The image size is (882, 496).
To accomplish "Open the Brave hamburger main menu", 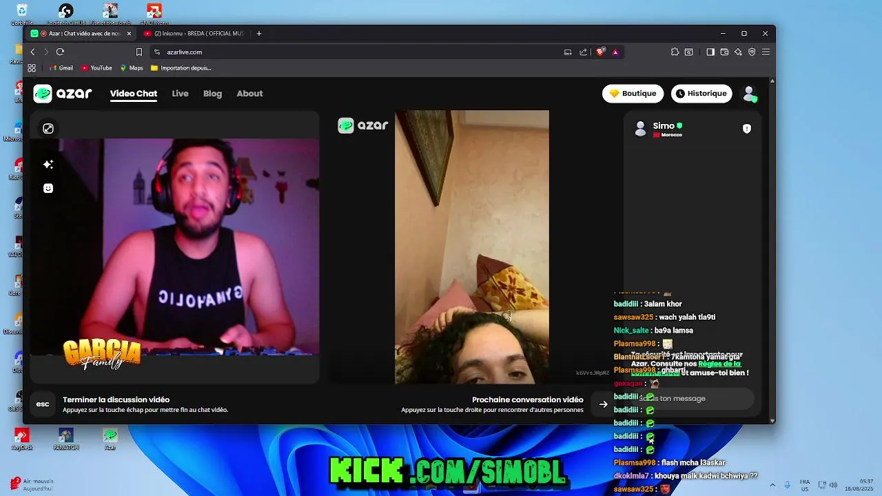I will [x=766, y=52].
